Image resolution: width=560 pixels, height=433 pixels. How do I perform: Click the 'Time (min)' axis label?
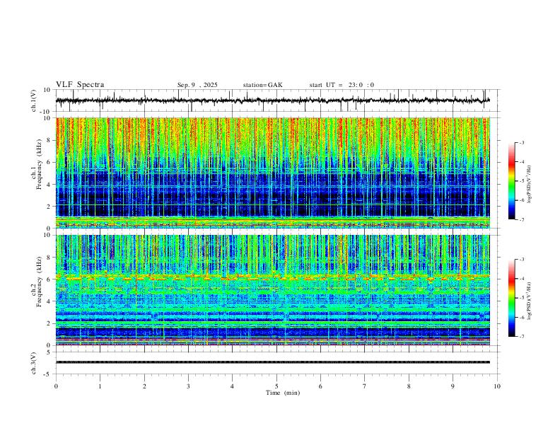[x=283, y=393]
